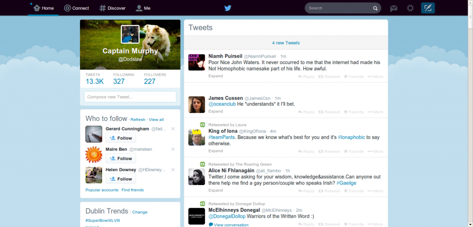Open the #Gaeilge hashtag
The height and width of the screenshot is (227, 473).
(x=346, y=183)
